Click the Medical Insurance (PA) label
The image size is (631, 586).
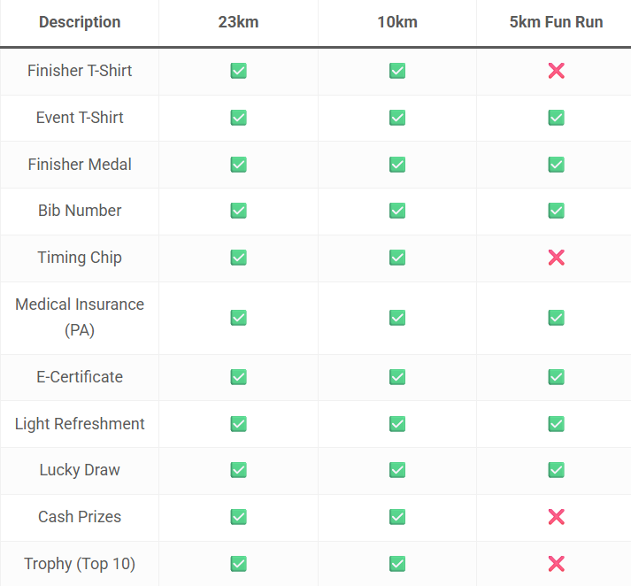pyautogui.click(x=80, y=317)
